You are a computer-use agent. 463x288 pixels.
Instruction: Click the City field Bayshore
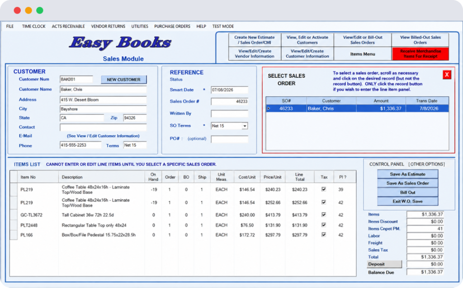103,109
